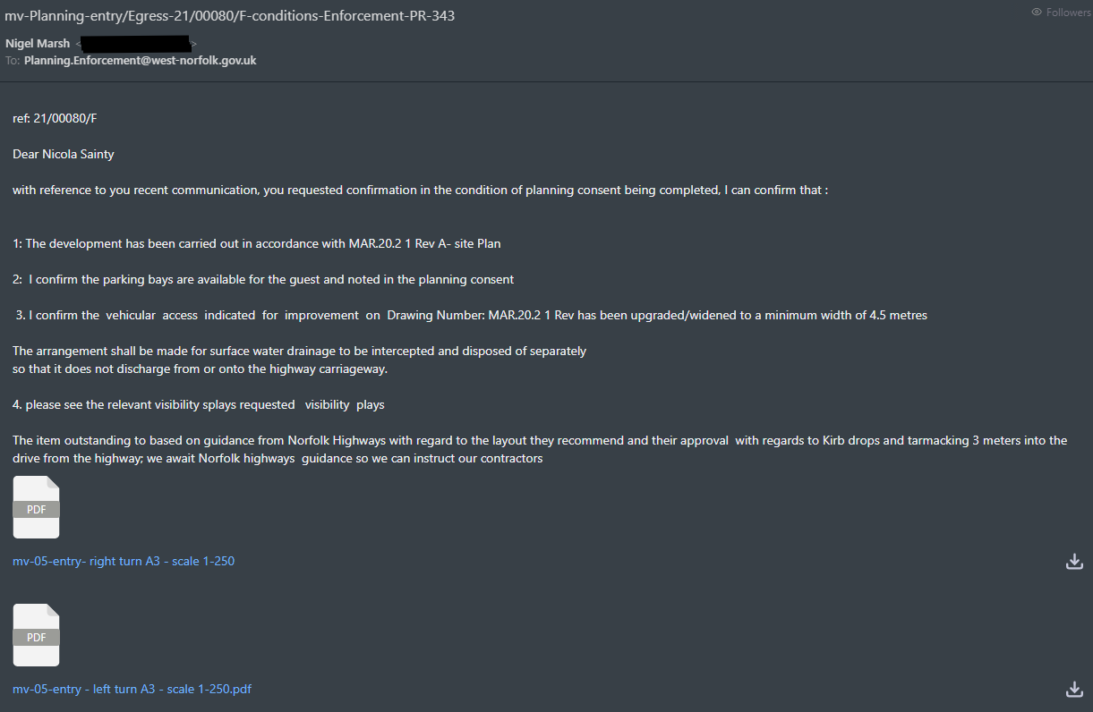Open the right turn PDF file icon

[x=36, y=507]
